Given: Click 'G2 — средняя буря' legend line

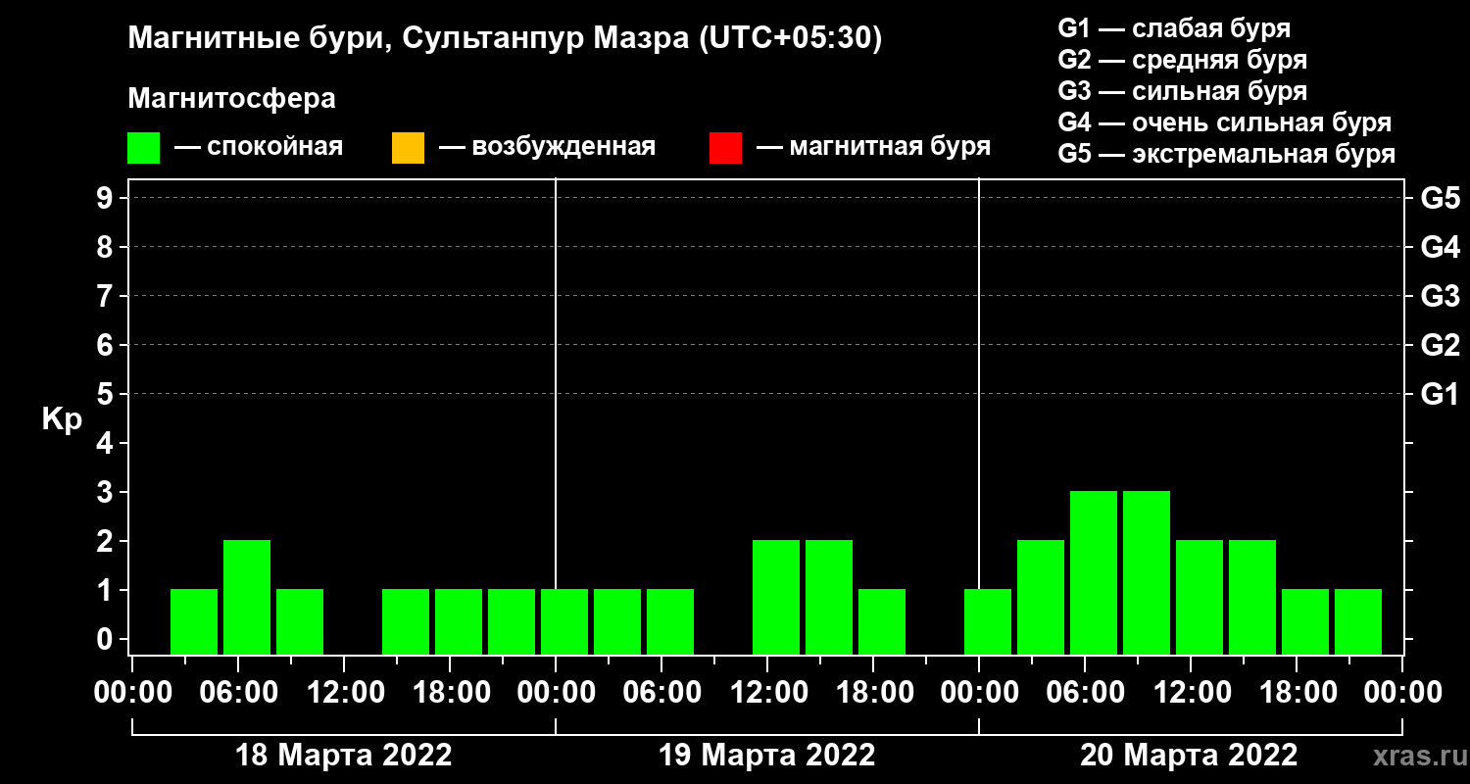Looking at the screenshot, I should point(1183,60).
